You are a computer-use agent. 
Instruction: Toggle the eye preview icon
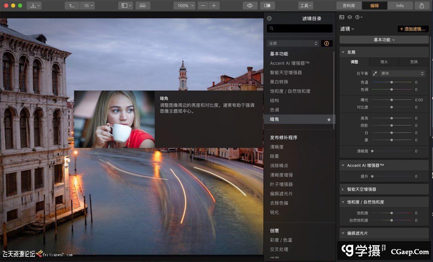[250, 6]
